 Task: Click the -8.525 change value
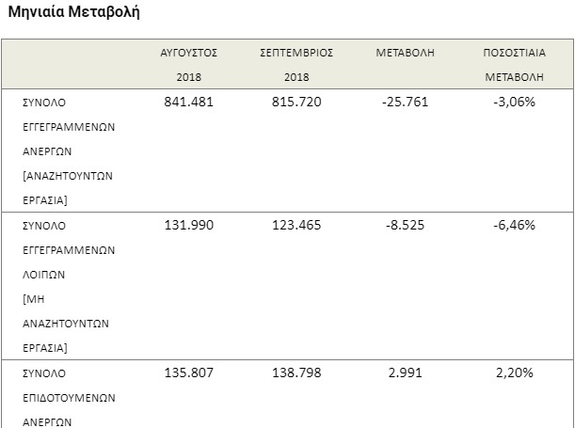coord(406,225)
